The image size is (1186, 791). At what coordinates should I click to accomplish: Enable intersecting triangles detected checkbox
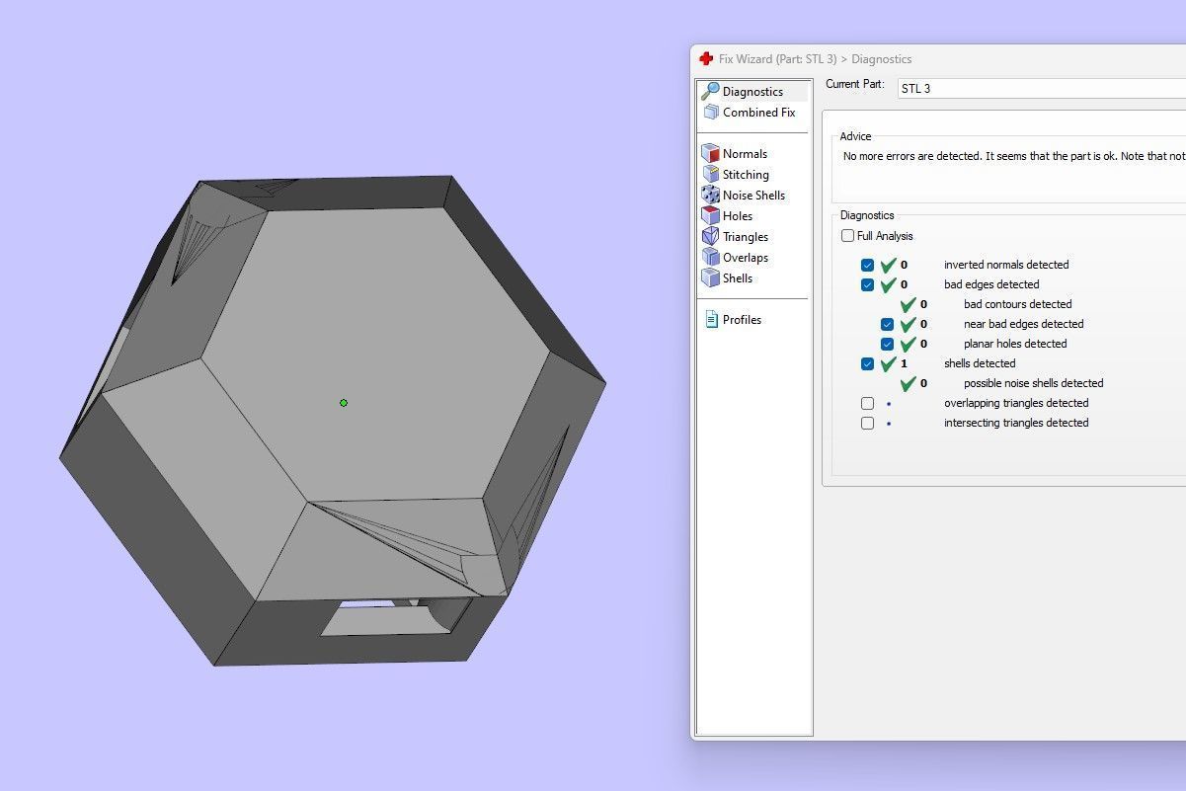867,423
